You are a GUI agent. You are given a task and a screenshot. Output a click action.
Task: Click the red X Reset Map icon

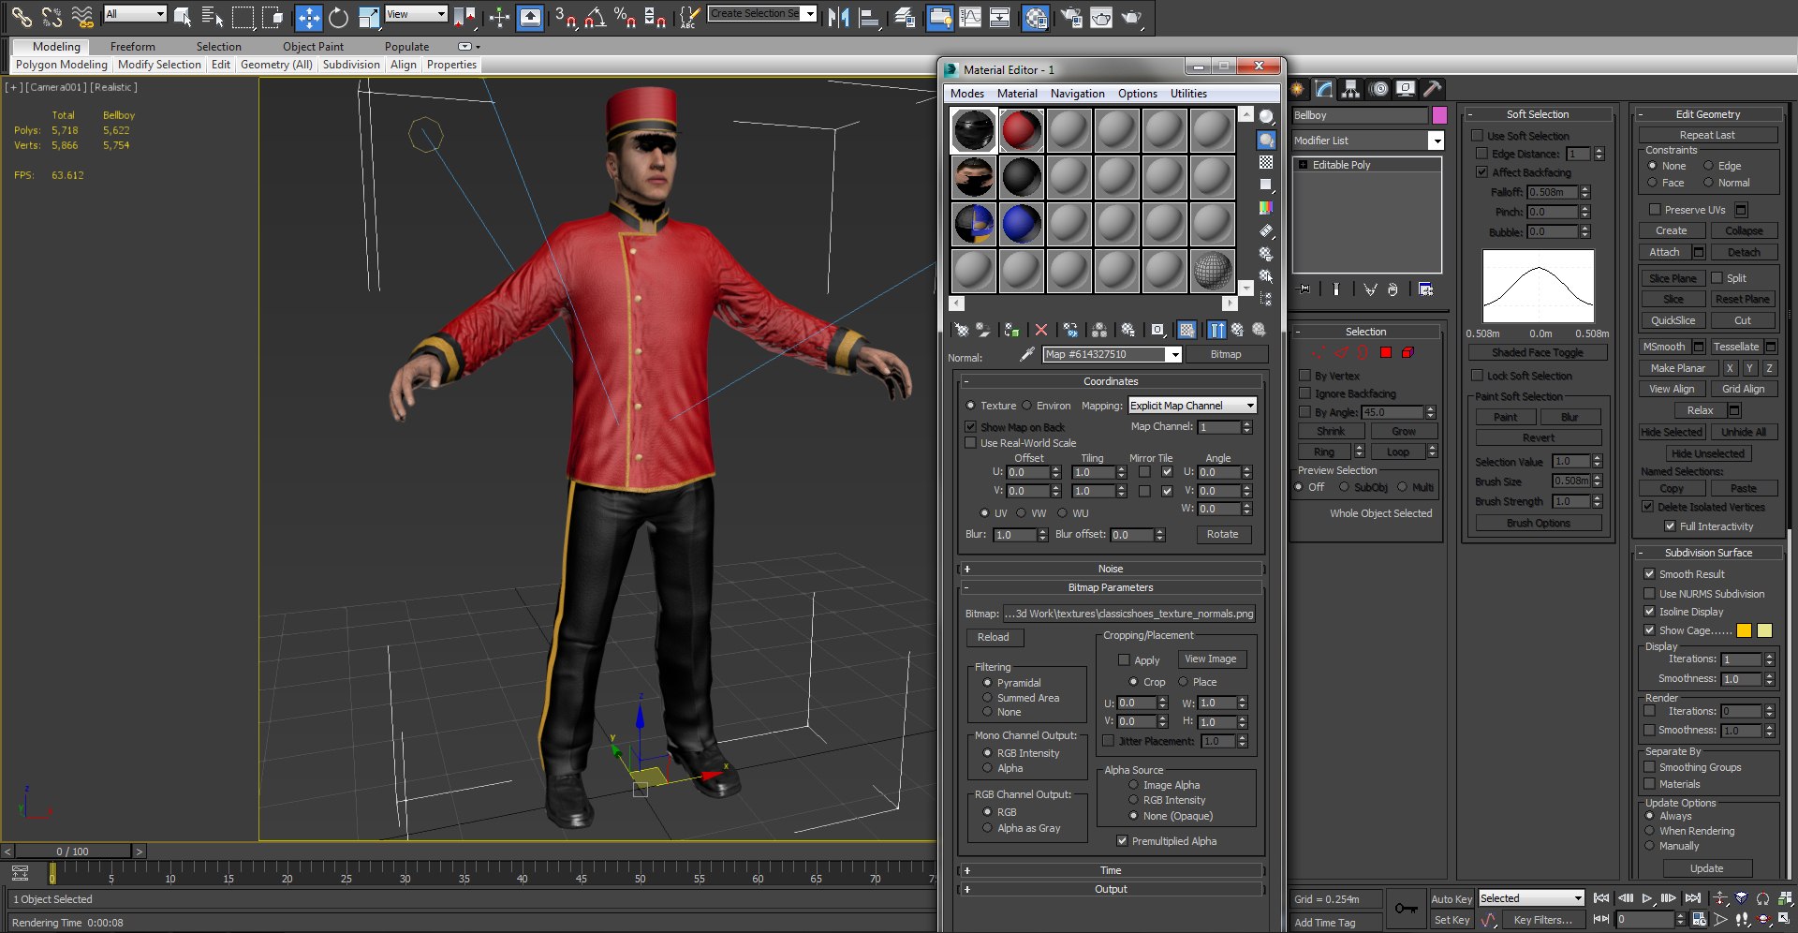click(1040, 330)
